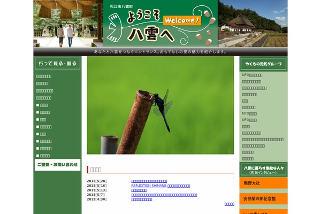Image resolution: width=321 pixels, height=214 pixels.
Task: Open the long news link dated 2015-5-7
Action: (x=164, y=195)
